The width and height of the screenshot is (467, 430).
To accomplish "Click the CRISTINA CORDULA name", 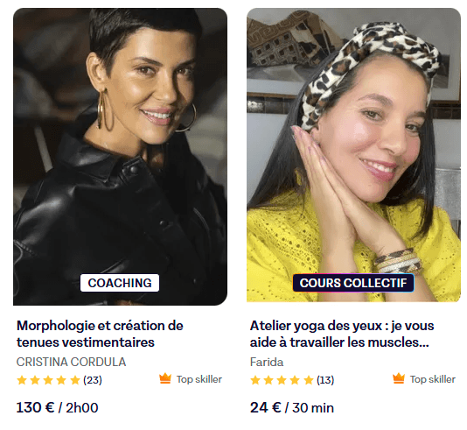I will (x=71, y=362).
